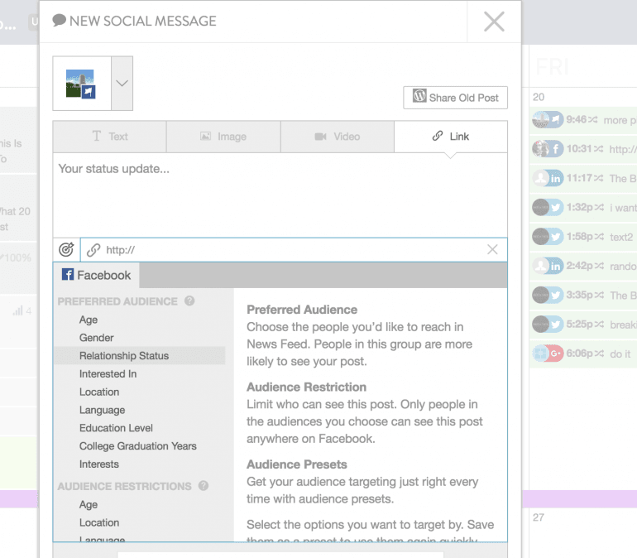Switch to the Image tab
This screenshot has height=558, width=637.
pos(223,137)
